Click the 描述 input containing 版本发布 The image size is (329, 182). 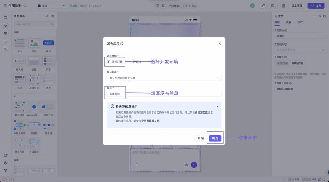click(164, 94)
